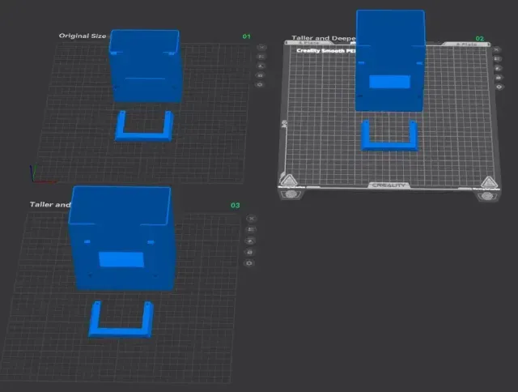Select the 'Taller and Deeper' plate 02 name

(324, 38)
